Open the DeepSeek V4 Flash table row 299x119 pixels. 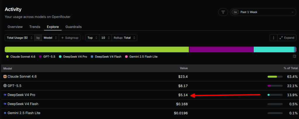(x=149, y=104)
